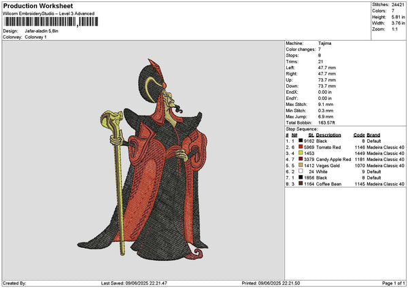The image size is (408, 288).
Task: Click the Max Stitch value '9.1 mm'
Action: (326, 105)
